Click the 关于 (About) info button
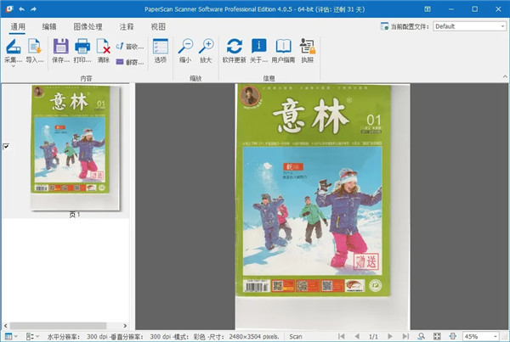This screenshot has height=342, width=510. [x=258, y=46]
